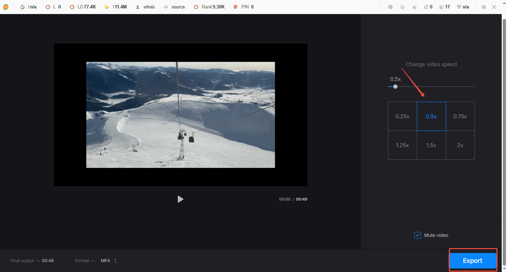Show internal links count 17 icon
The width and height of the screenshot is (507, 272).
(x=445, y=7)
